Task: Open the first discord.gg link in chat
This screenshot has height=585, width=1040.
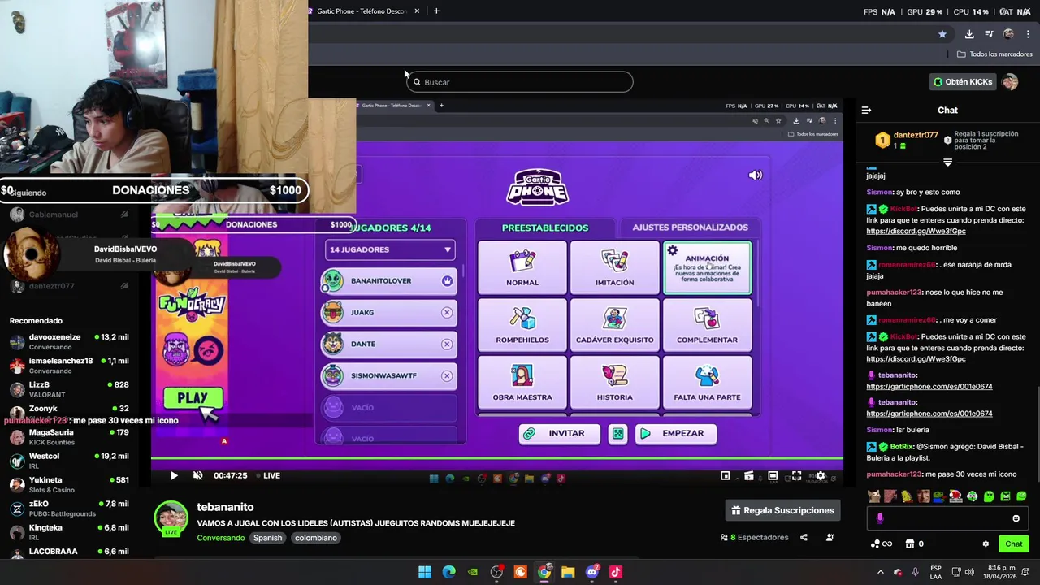Action: [x=916, y=231]
